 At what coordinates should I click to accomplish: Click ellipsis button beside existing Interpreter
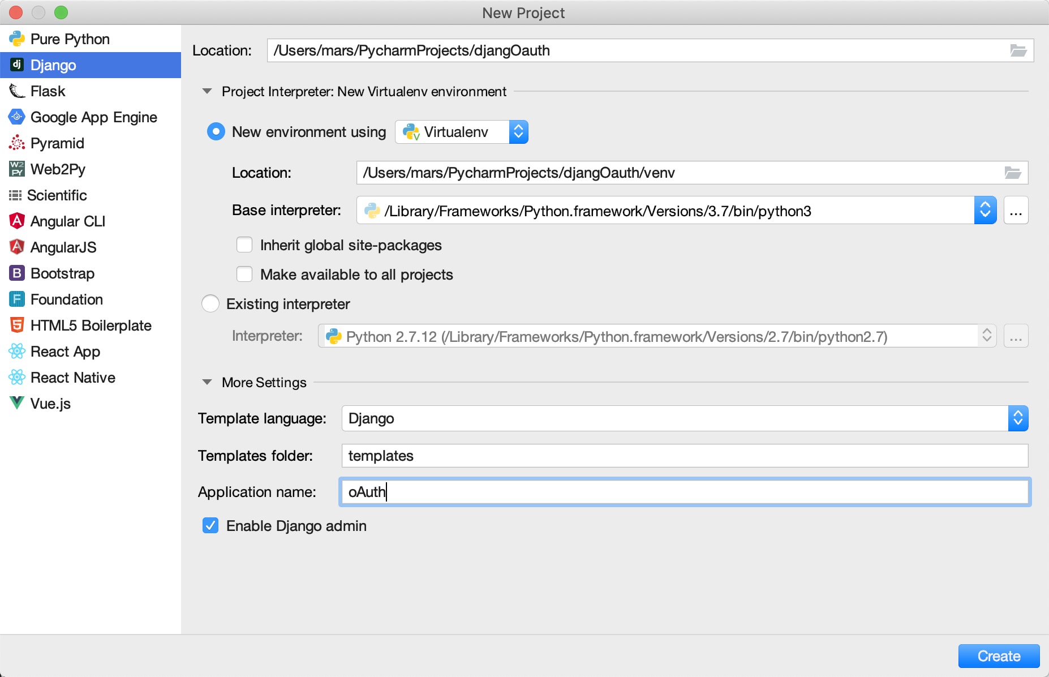point(1016,336)
